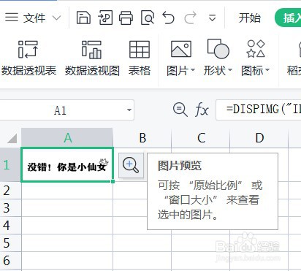
Task: Select row 2 header
Action: 10,191
